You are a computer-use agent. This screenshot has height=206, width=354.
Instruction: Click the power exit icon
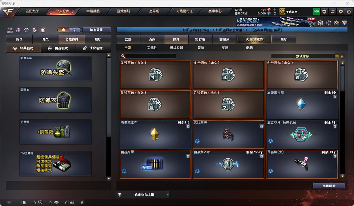click(x=349, y=11)
